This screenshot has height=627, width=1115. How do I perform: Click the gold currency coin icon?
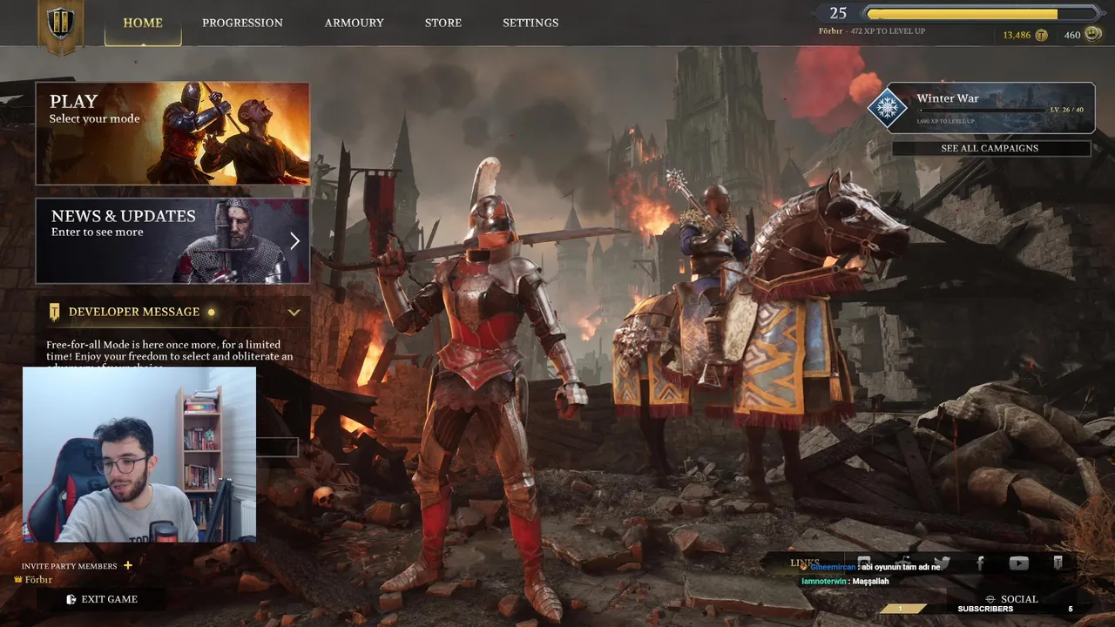pos(1041,35)
